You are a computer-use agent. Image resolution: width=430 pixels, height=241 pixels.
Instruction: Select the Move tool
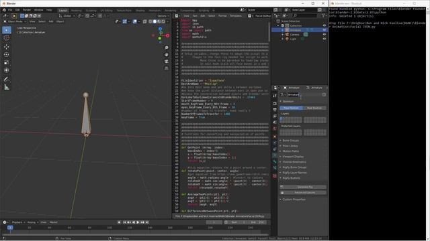pos(7,47)
